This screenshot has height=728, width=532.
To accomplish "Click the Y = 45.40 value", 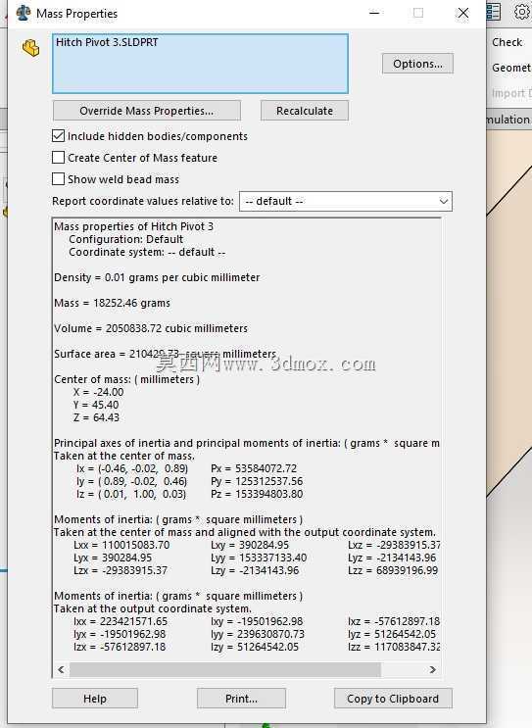I will tap(96, 405).
